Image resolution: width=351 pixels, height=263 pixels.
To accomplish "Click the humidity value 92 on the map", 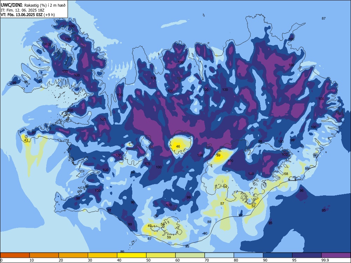I will click(241, 215).
